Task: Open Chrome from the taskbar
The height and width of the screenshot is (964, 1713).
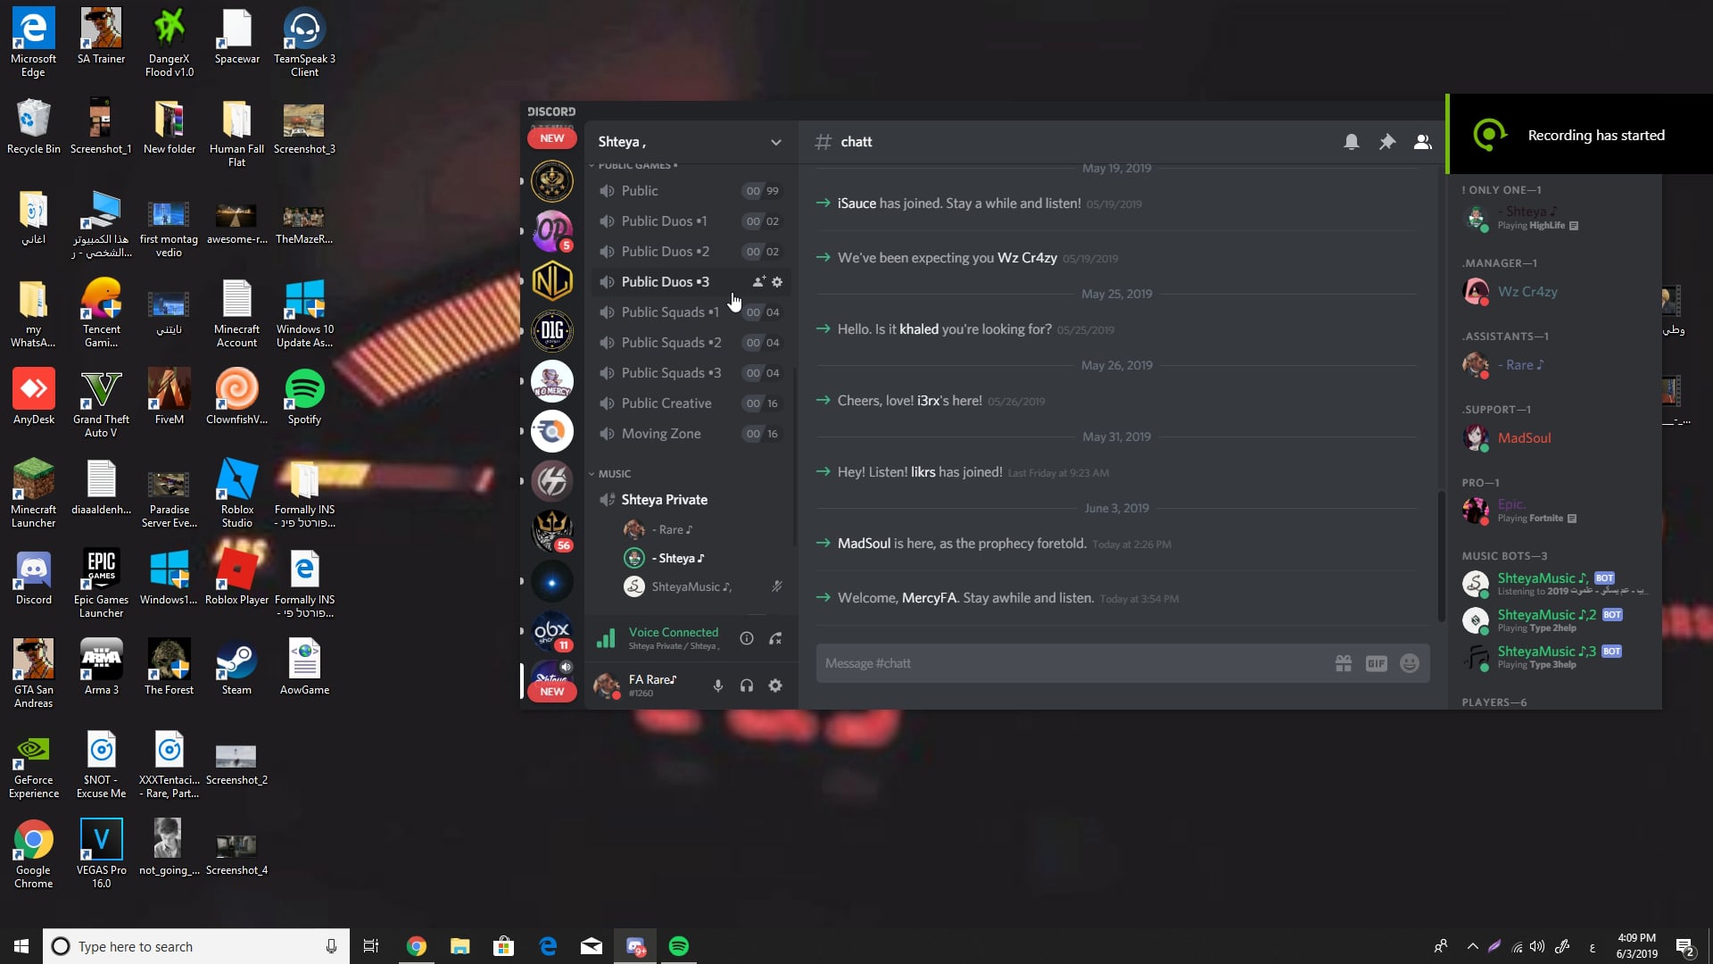Action: (417, 946)
